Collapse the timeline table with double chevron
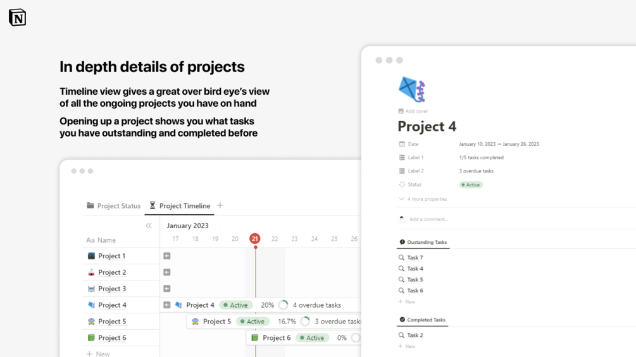The image size is (636, 357). [149, 226]
